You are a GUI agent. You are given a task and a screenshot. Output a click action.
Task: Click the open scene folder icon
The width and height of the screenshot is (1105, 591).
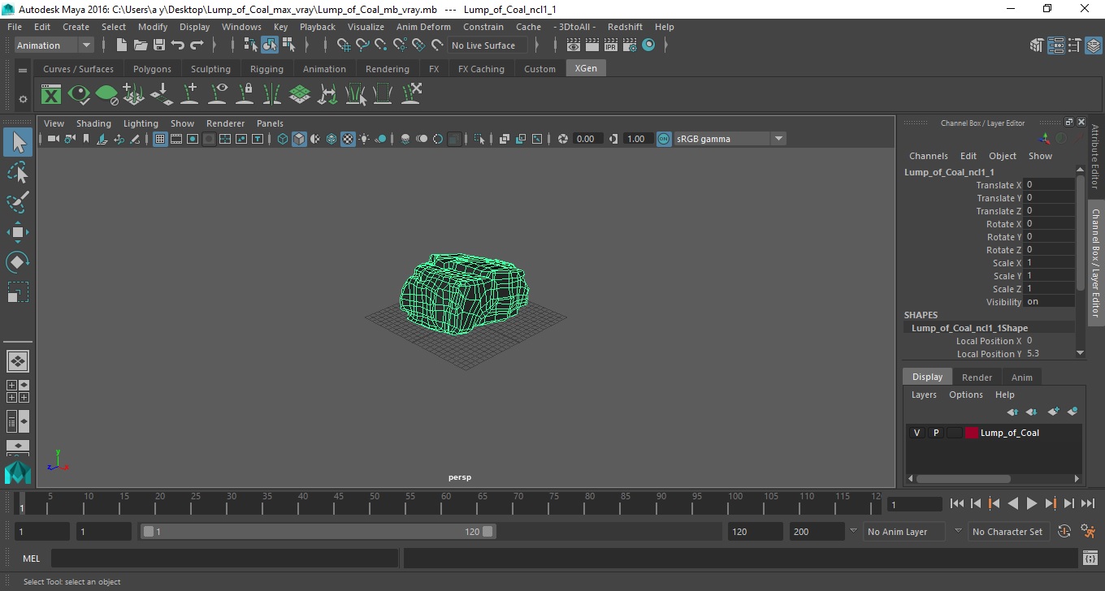tap(141, 45)
